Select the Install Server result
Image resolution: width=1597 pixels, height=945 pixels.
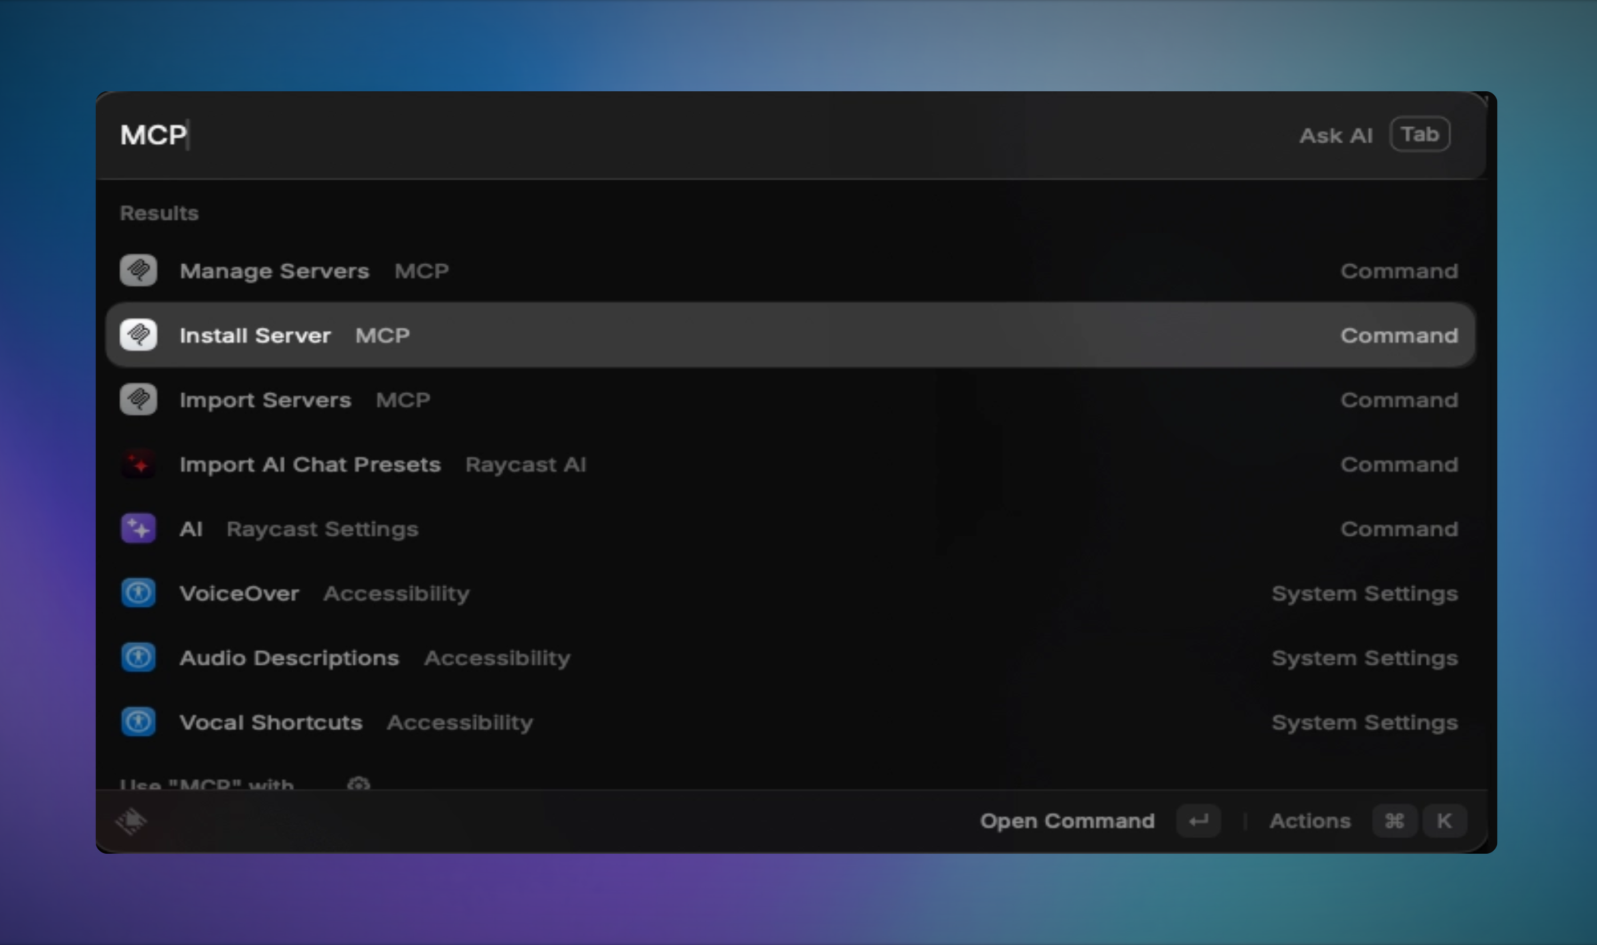790,335
